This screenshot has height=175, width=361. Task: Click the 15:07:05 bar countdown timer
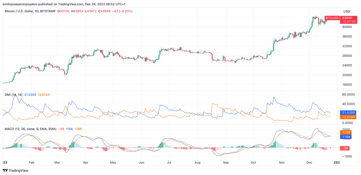coord(349,22)
